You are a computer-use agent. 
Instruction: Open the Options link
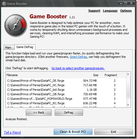[126, 11]
